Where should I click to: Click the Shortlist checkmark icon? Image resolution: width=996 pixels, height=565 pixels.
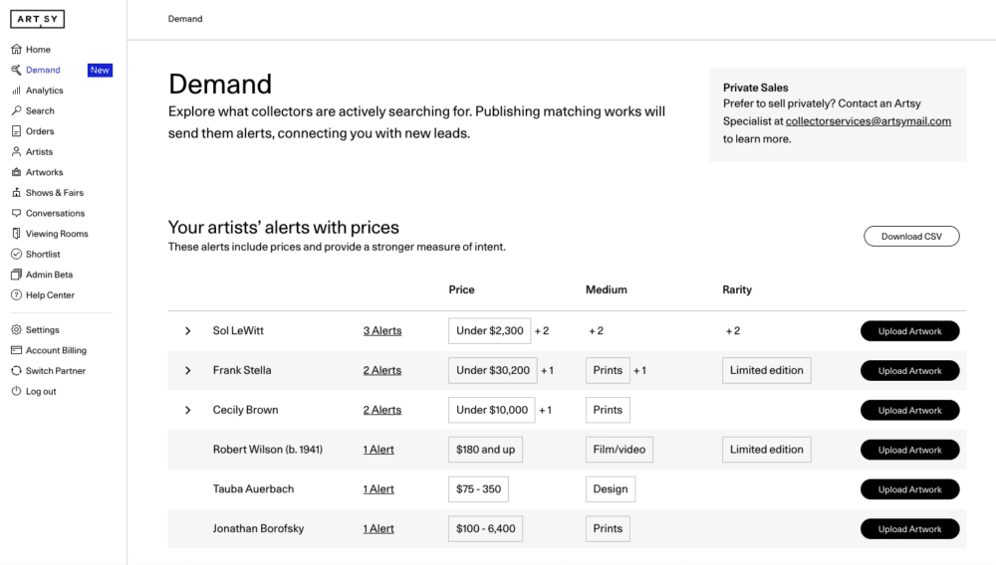pyautogui.click(x=17, y=254)
